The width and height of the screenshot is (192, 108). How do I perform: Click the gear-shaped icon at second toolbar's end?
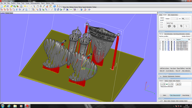(x=89, y=9)
